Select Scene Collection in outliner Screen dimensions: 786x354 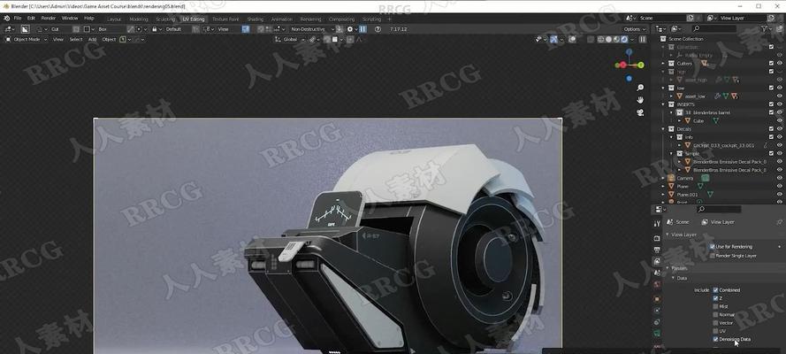(x=686, y=39)
